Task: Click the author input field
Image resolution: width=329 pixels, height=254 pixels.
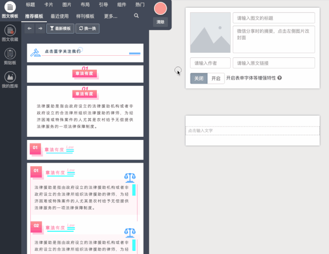Action: coord(210,63)
